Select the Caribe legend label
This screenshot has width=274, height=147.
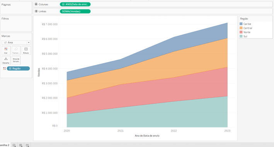247,24
